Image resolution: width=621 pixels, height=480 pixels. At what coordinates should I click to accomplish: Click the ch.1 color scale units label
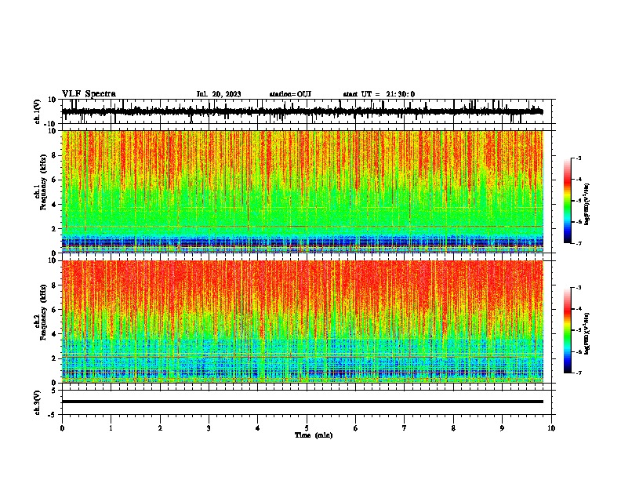pos(587,205)
